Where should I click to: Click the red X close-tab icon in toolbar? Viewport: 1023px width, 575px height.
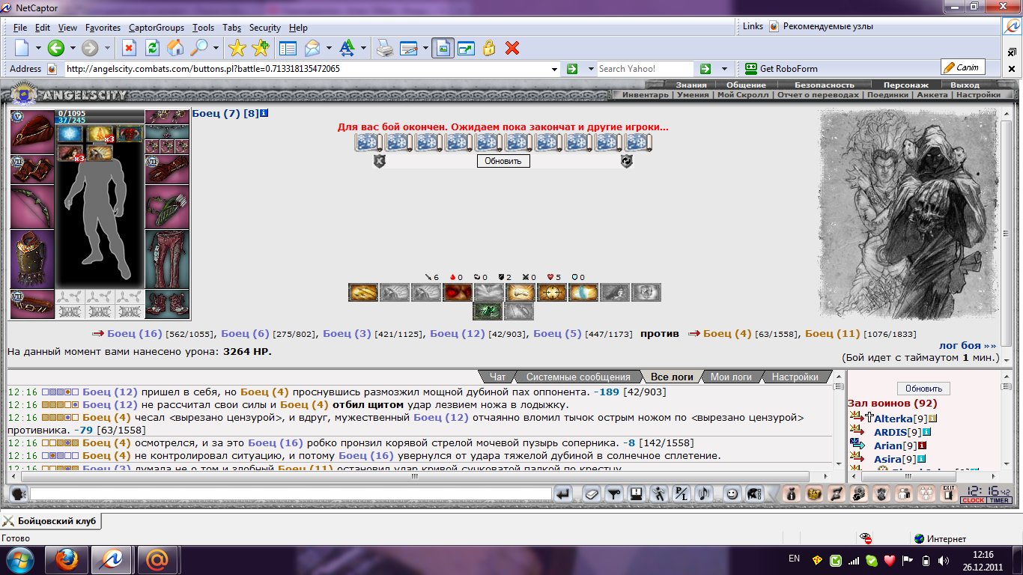coord(512,48)
